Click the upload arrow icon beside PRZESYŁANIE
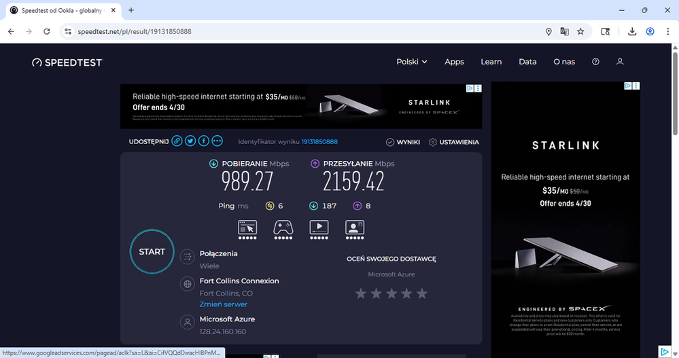 coord(315,164)
